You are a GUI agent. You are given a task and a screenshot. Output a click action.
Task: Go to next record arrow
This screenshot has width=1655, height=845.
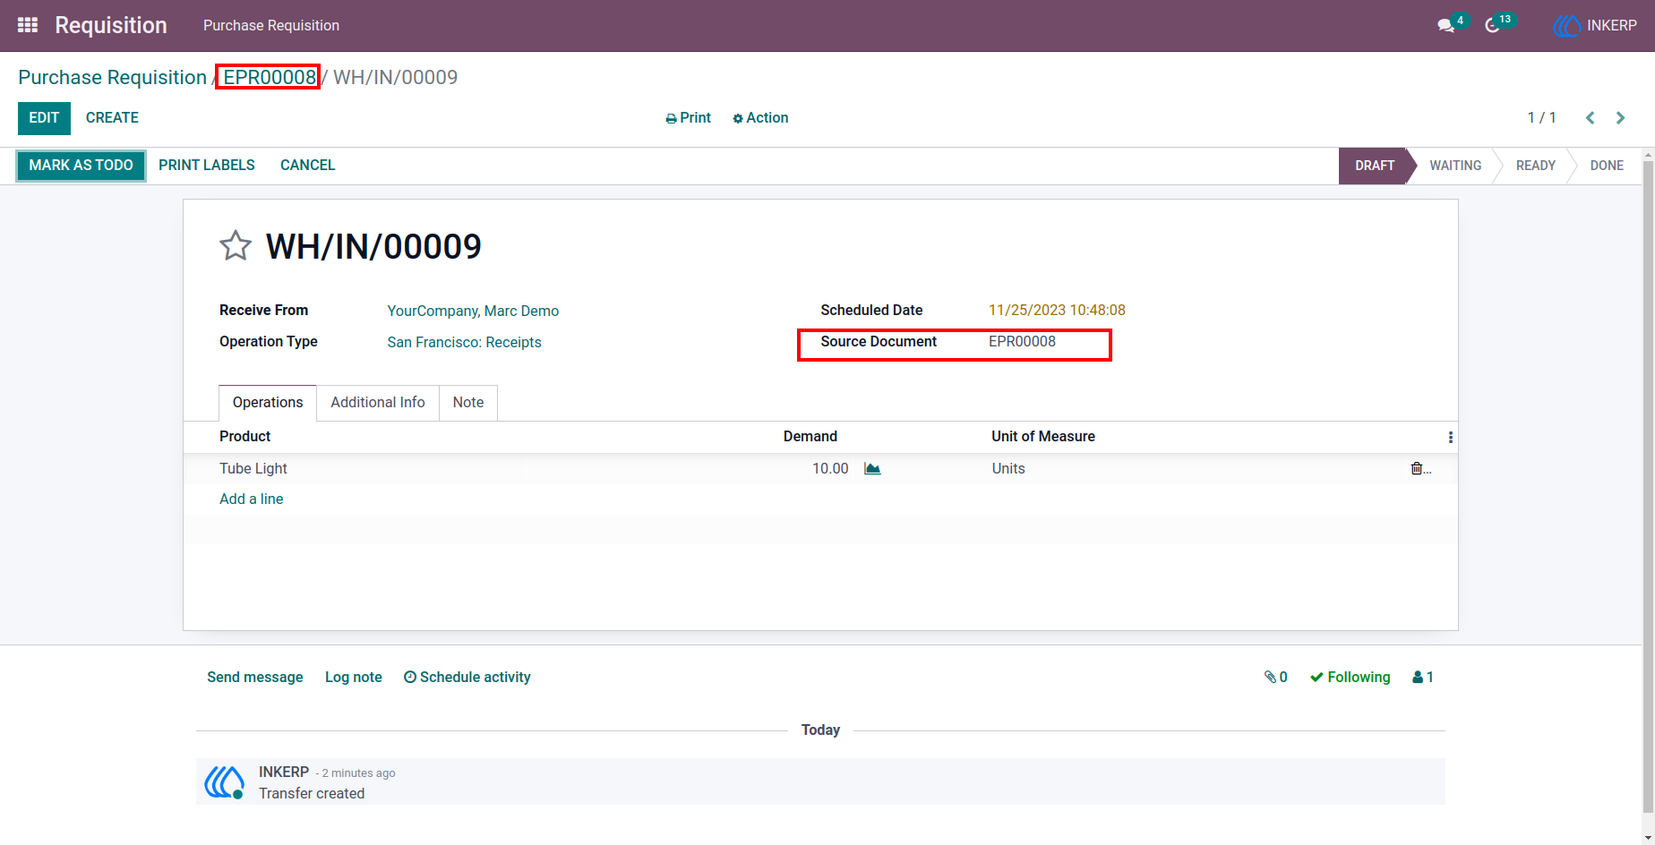click(x=1620, y=117)
